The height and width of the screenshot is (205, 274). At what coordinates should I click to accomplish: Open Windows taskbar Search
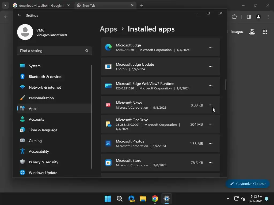point(120,199)
